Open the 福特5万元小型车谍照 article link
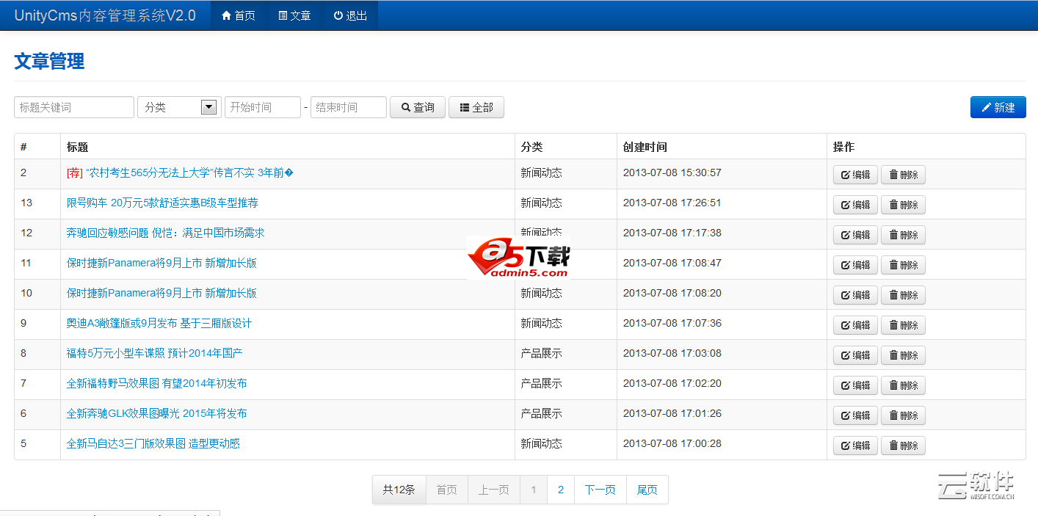The width and height of the screenshot is (1038, 516). tap(155, 353)
